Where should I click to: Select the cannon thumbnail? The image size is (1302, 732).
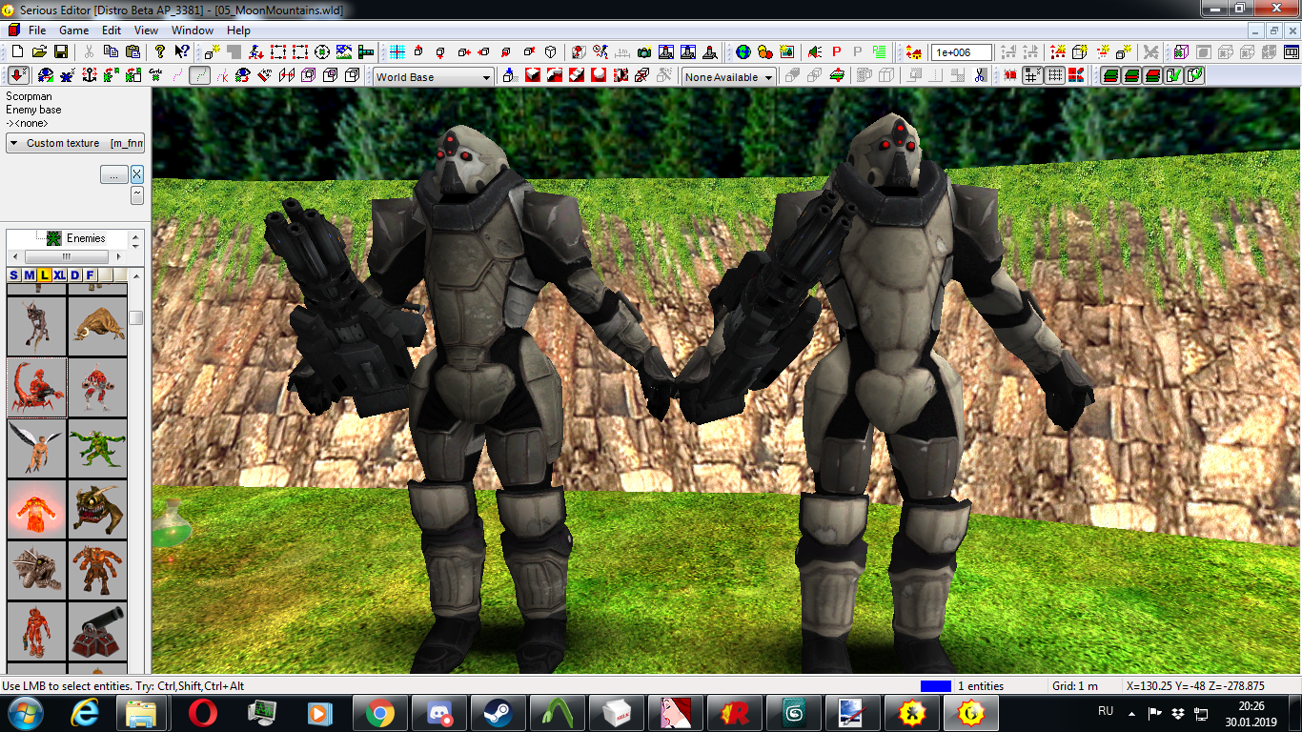[97, 631]
